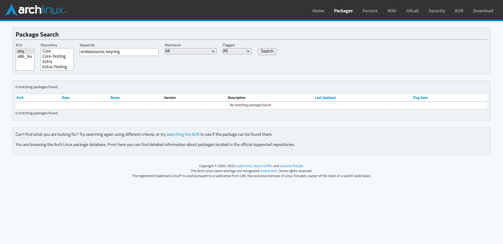Screen dimensions: 503x244
Task: Sort results by Last Updated column
Action: click(x=325, y=98)
